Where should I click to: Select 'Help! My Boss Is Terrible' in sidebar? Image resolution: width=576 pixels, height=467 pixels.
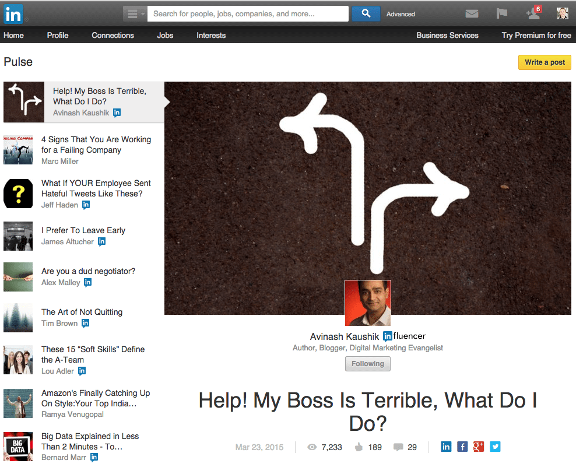click(x=100, y=96)
